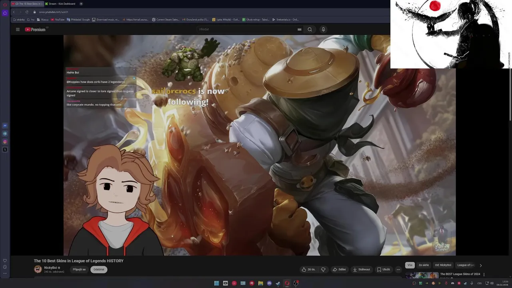Start YouTube voice search microphone
512x288 pixels.
[x=323, y=29]
